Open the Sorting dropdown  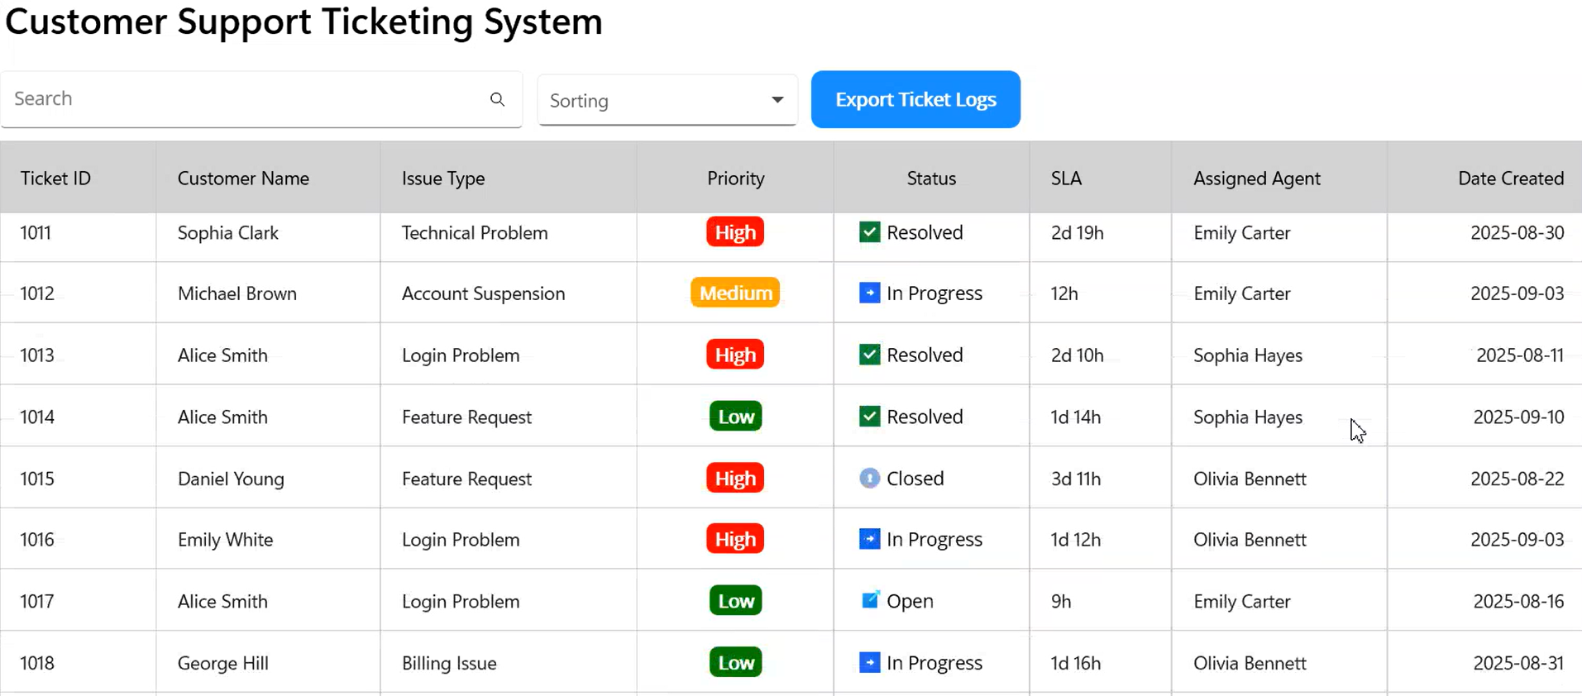pos(667,100)
